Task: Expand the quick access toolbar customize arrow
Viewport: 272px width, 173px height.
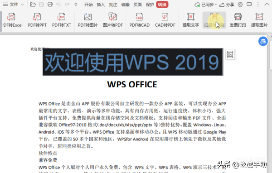Action: (x=76, y=5)
